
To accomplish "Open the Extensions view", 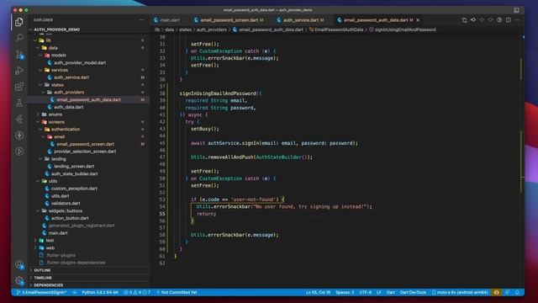I will tap(19, 87).
